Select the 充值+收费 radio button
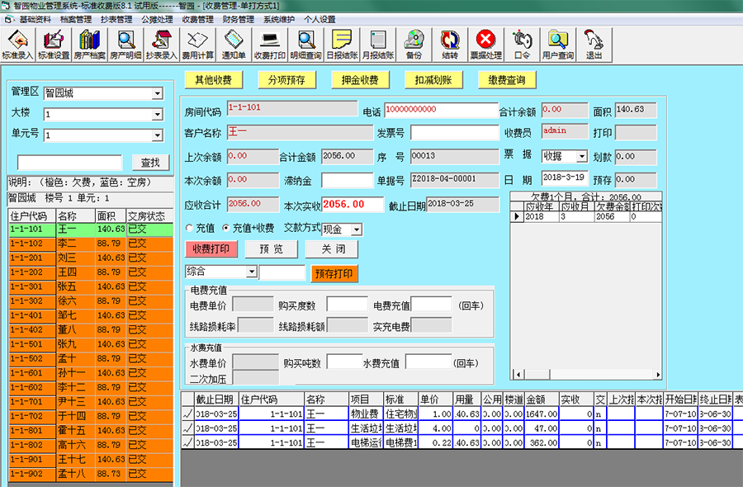The width and height of the screenshot is (743, 487). pos(226,229)
